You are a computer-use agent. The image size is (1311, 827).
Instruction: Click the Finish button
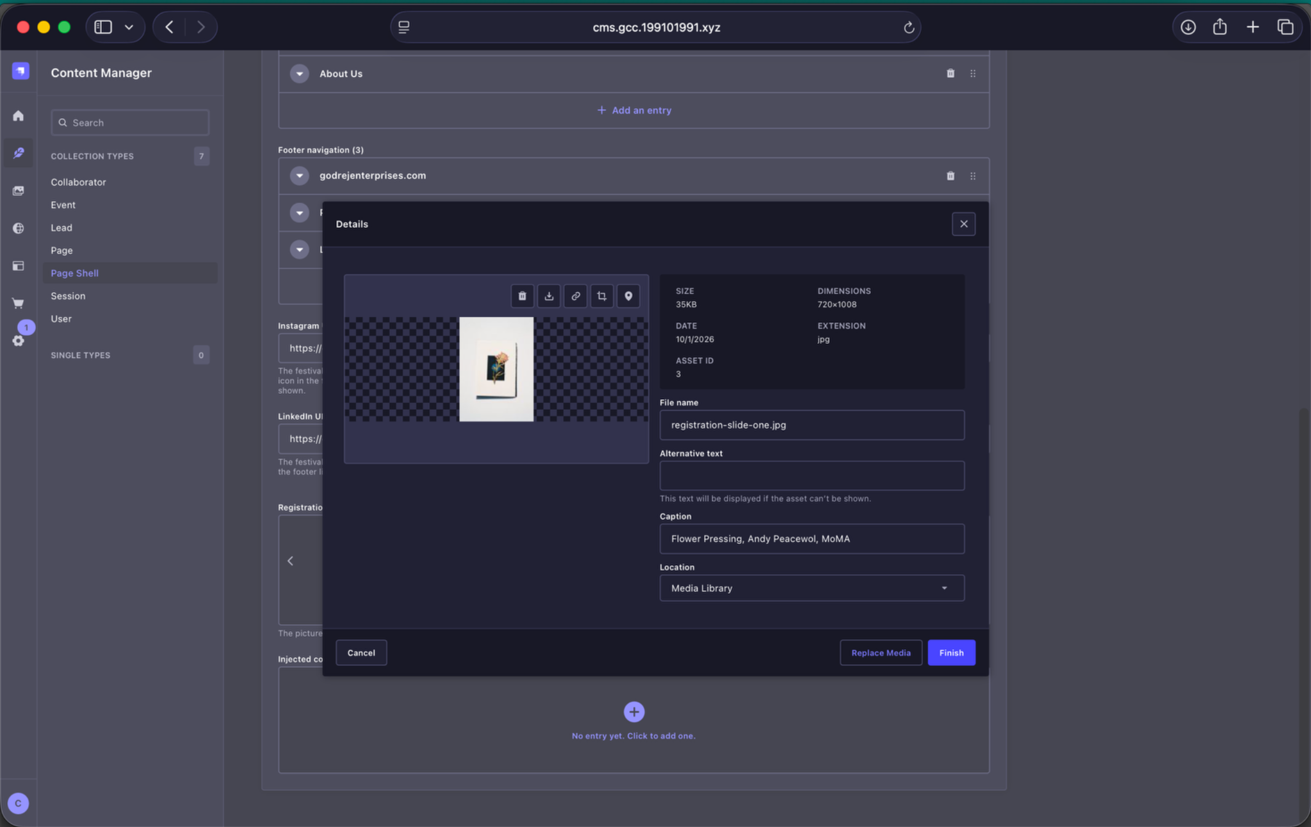[951, 653]
